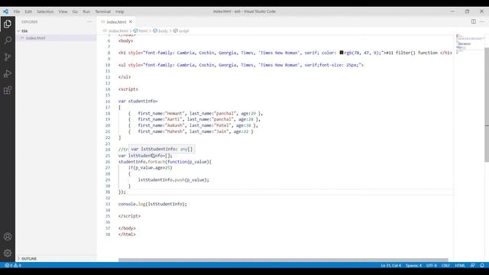Image resolution: width=489 pixels, height=275 pixels.
Task: Place cursor on 'var studentInfo=' line
Action: (138, 102)
